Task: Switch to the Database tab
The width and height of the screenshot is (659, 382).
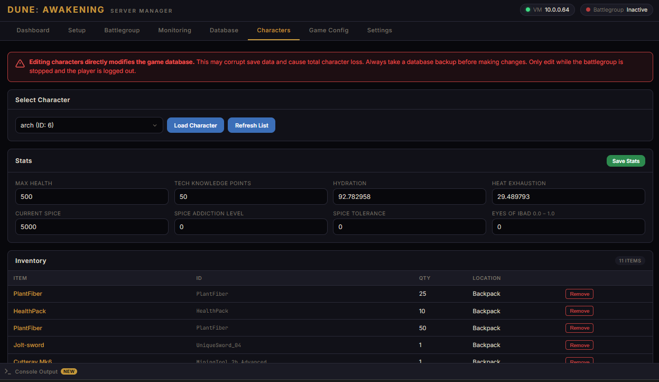Action: click(224, 30)
